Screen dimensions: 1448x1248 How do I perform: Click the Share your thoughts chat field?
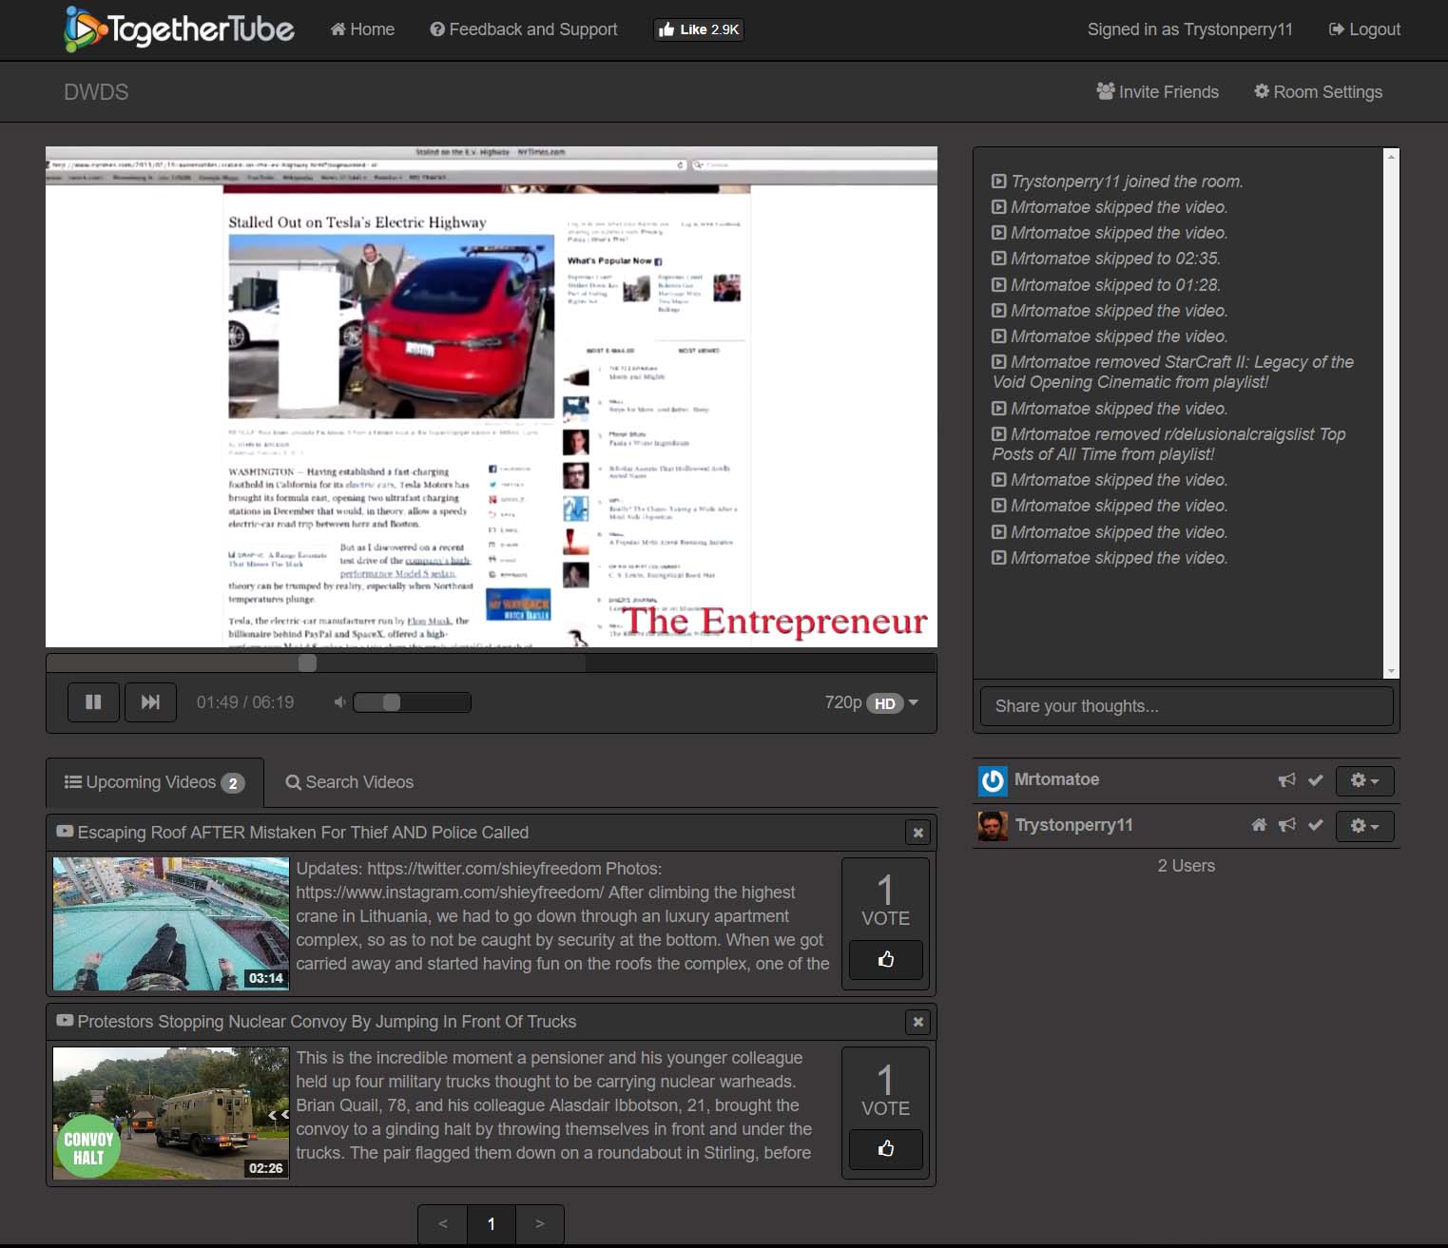point(1186,705)
